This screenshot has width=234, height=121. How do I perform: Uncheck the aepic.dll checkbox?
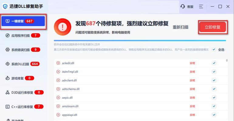click(214, 97)
